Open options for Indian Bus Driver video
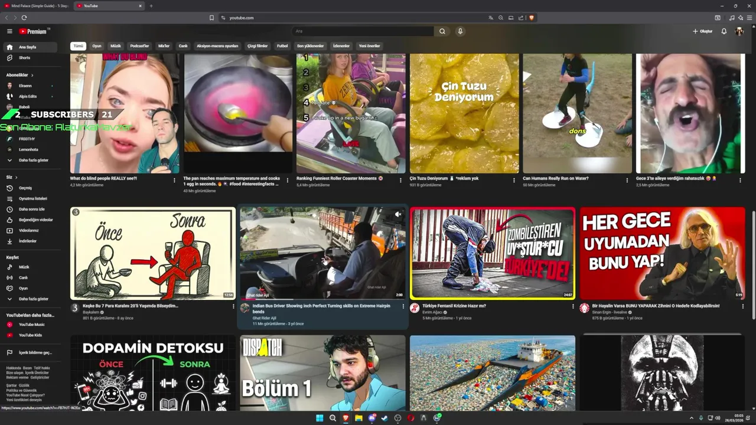Screen dimensions: 756x425 [x=403, y=306]
